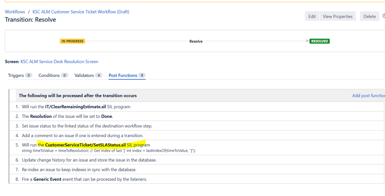This screenshot has height=196, width=385.
Task: Switch to the Validators tab
Action: coord(88,75)
